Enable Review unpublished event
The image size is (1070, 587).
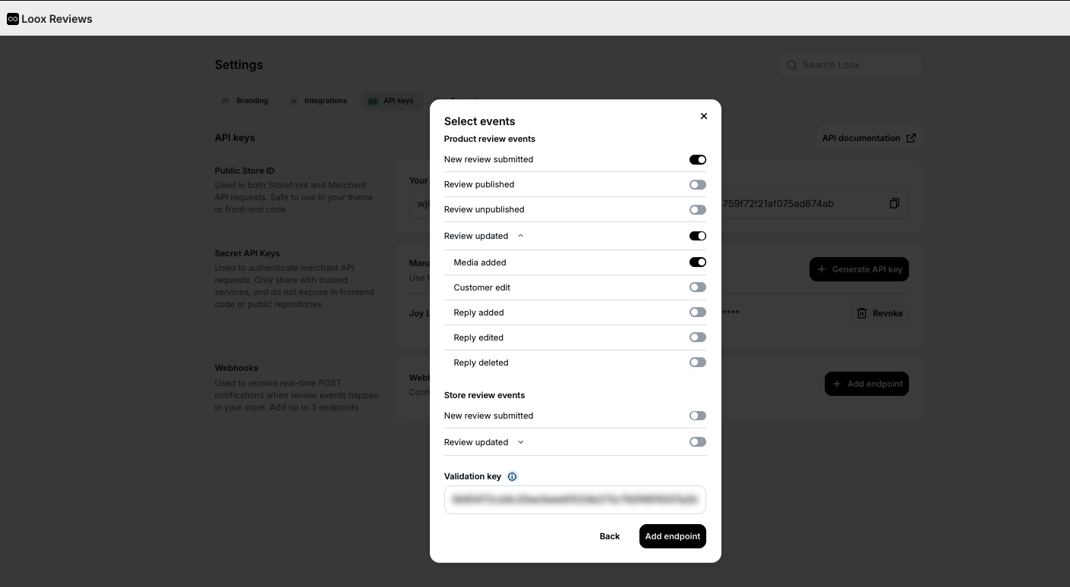698,209
